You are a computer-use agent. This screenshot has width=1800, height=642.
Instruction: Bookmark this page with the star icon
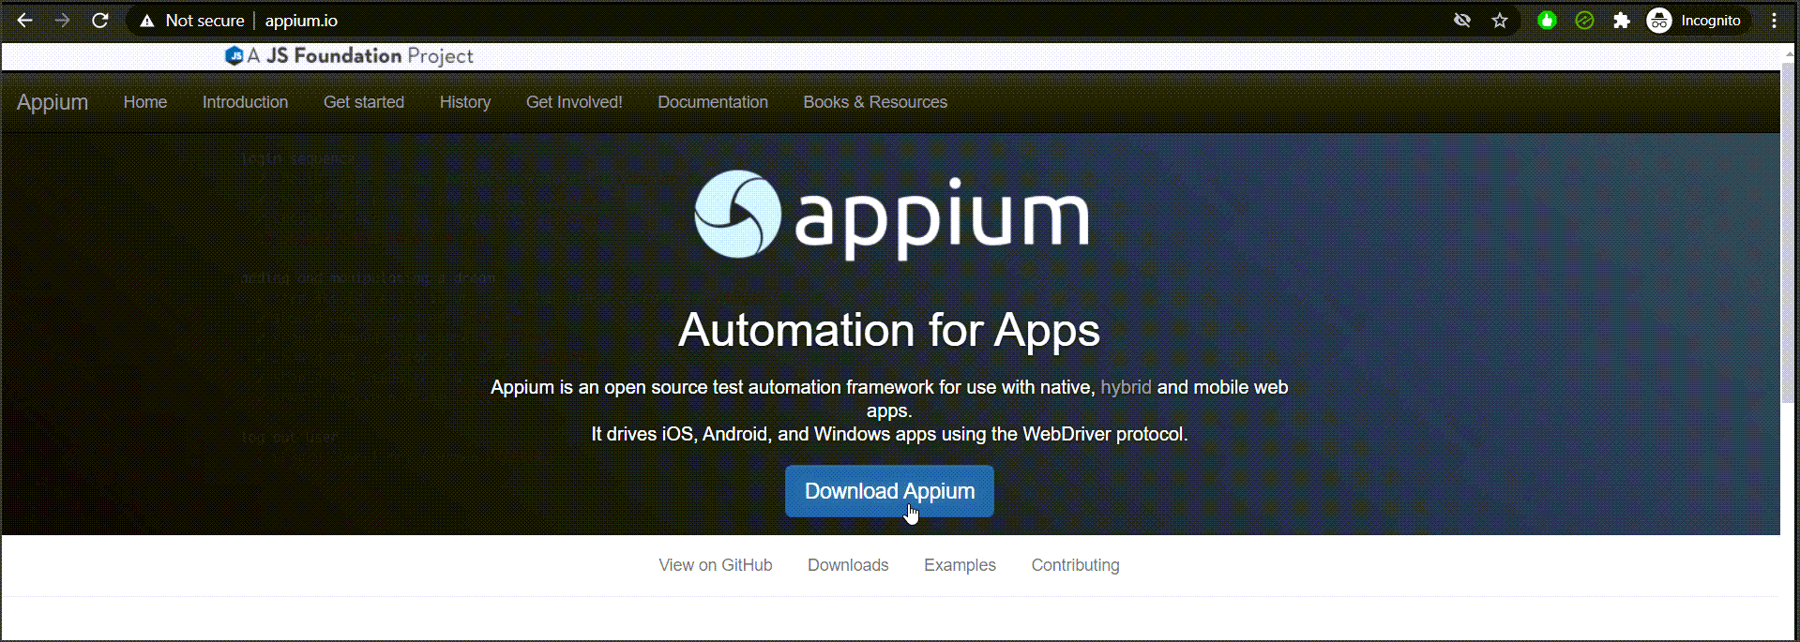tap(1500, 21)
